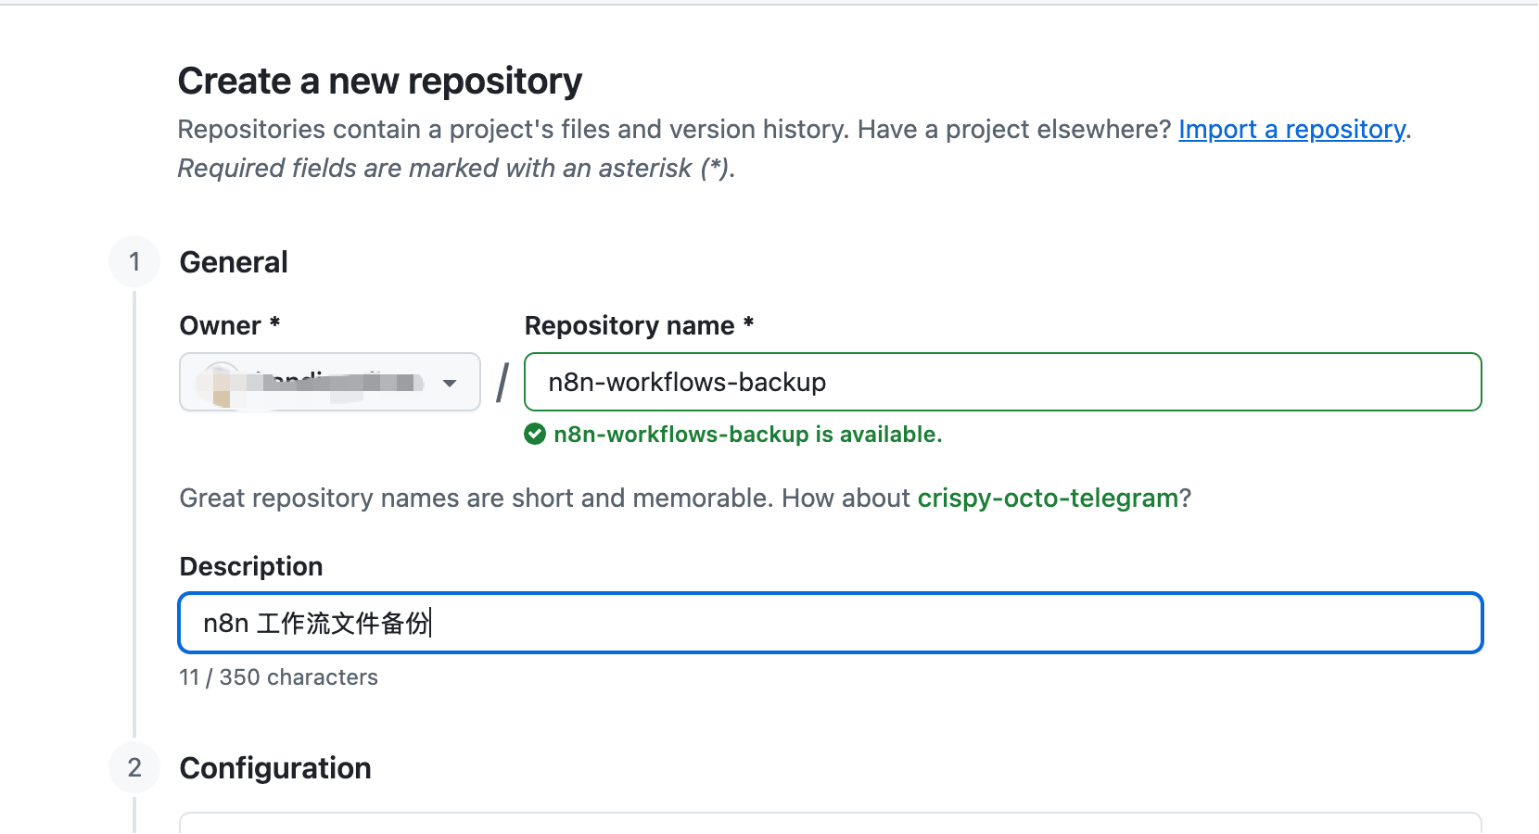Click the General section heading
Viewport: 1539px width, 834px height.
tap(234, 262)
